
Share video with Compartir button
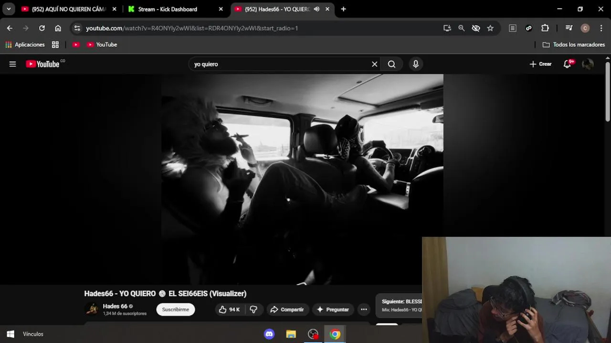(287, 310)
